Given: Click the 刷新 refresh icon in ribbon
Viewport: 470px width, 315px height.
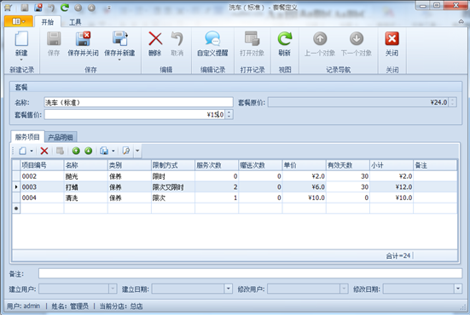Looking at the screenshot, I should [x=284, y=39].
